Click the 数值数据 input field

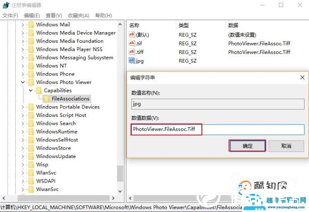(x=217, y=129)
